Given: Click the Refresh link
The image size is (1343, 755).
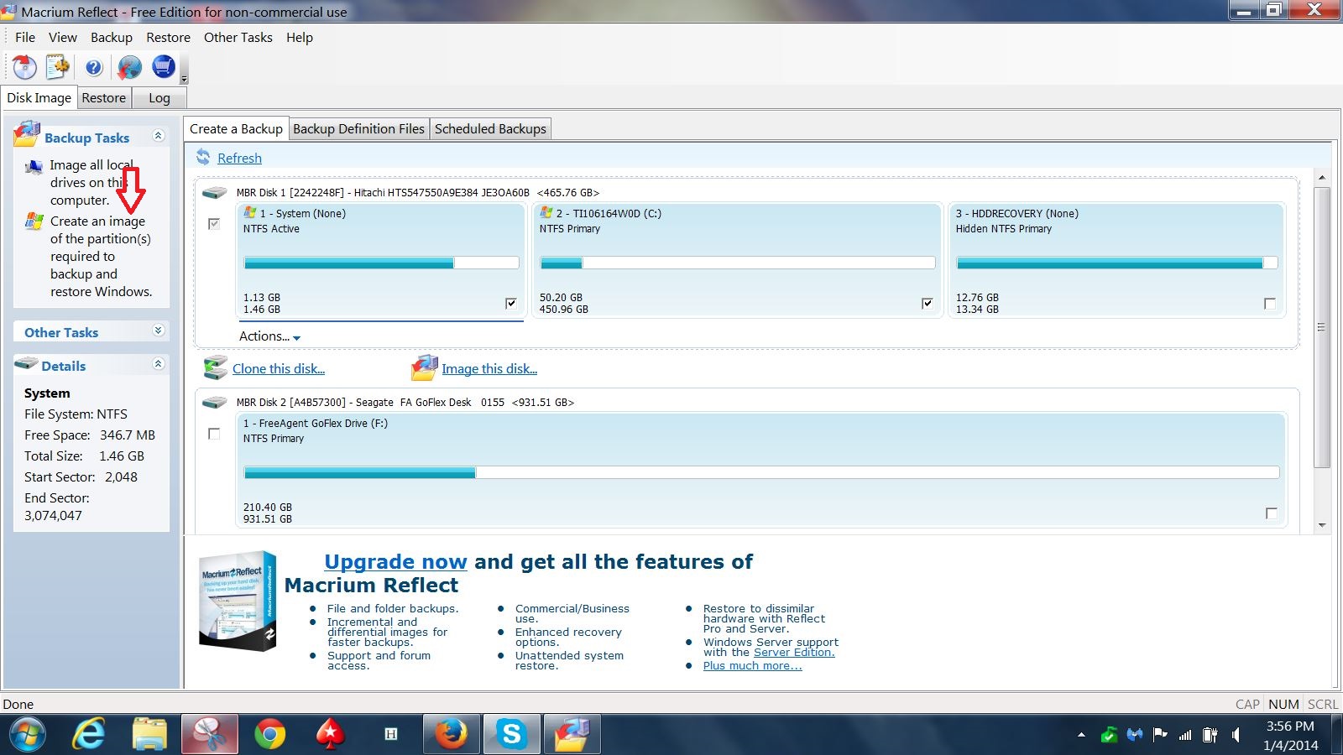Looking at the screenshot, I should pos(239,158).
